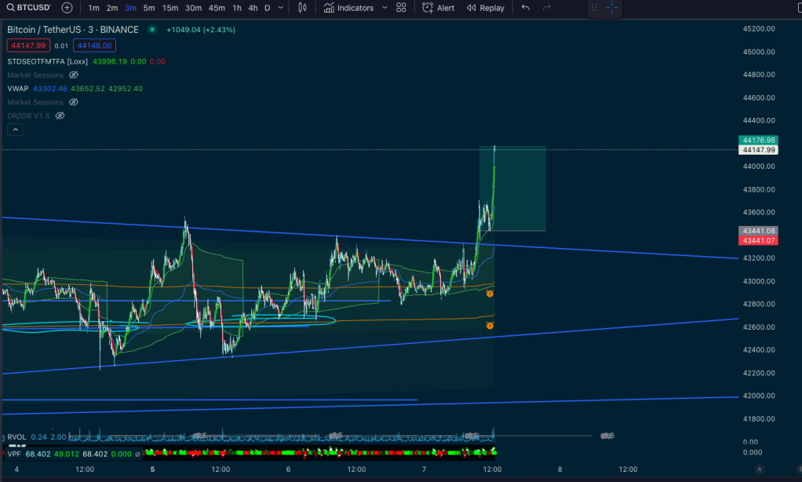
Task: Click the crosshair cursor tool
Action: click(x=612, y=8)
